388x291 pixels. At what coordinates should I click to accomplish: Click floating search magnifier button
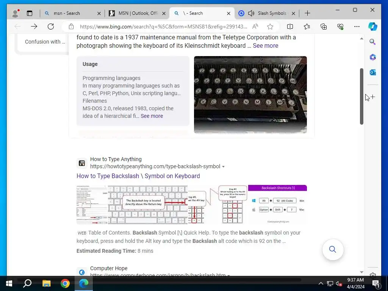333,249
